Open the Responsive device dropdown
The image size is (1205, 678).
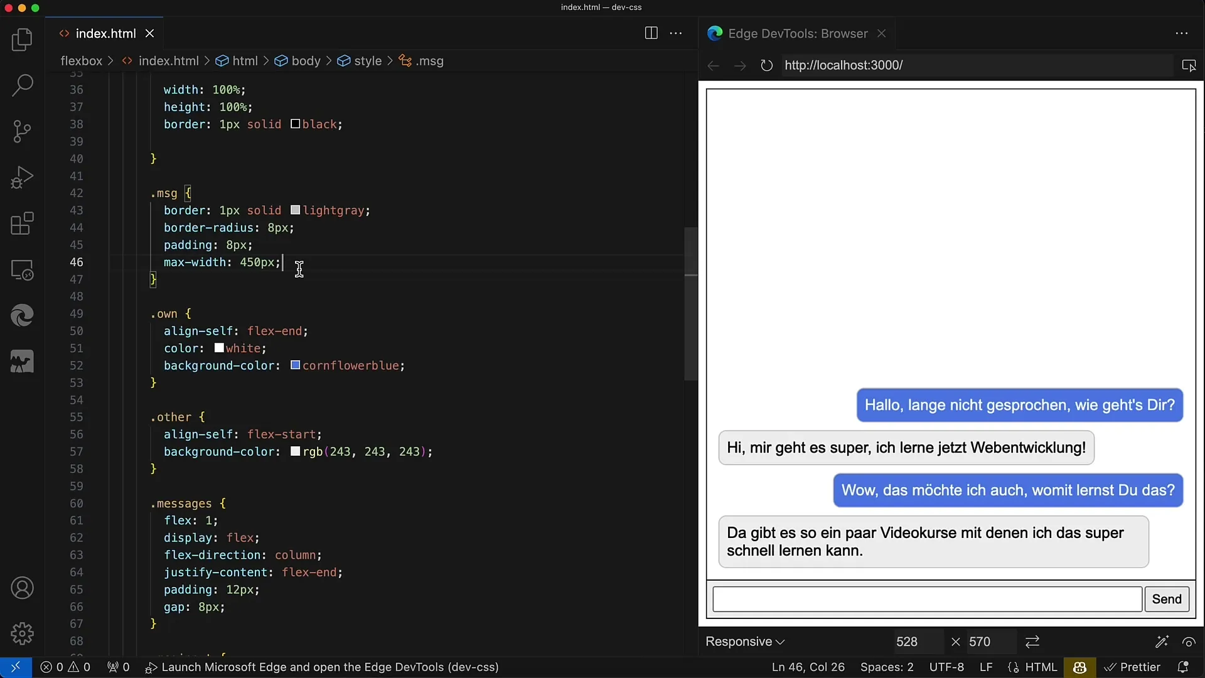(x=745, y=642)
